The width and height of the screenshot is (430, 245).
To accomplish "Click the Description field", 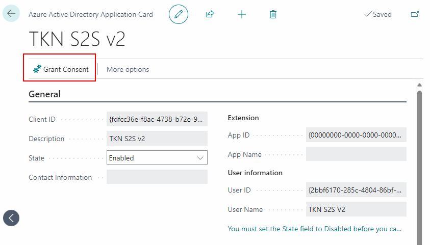I will 157,139.
